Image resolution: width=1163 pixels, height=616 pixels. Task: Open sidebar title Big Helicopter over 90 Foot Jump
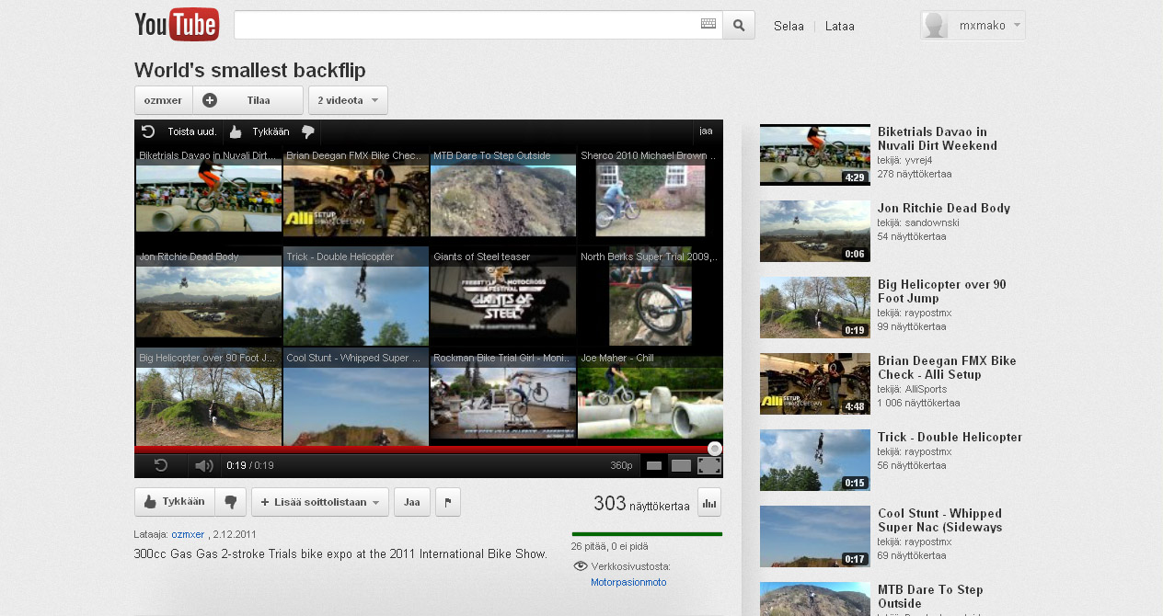pos(942,291)
